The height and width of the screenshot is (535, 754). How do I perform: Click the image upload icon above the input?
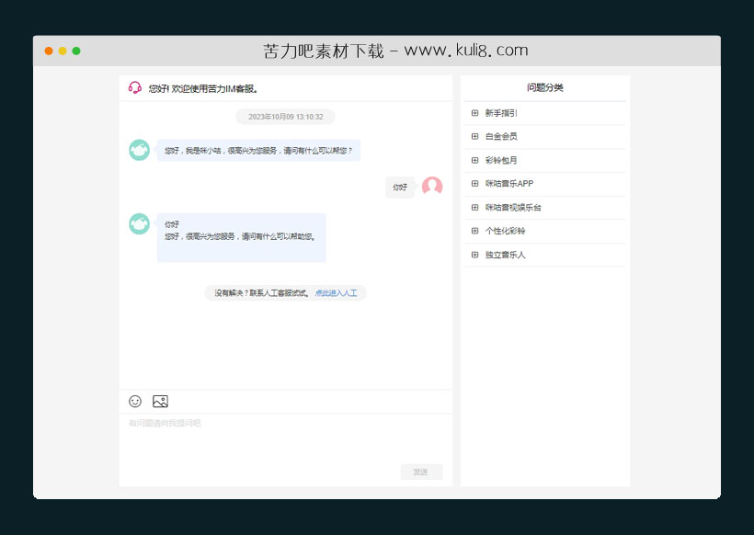tap(160, 401)
